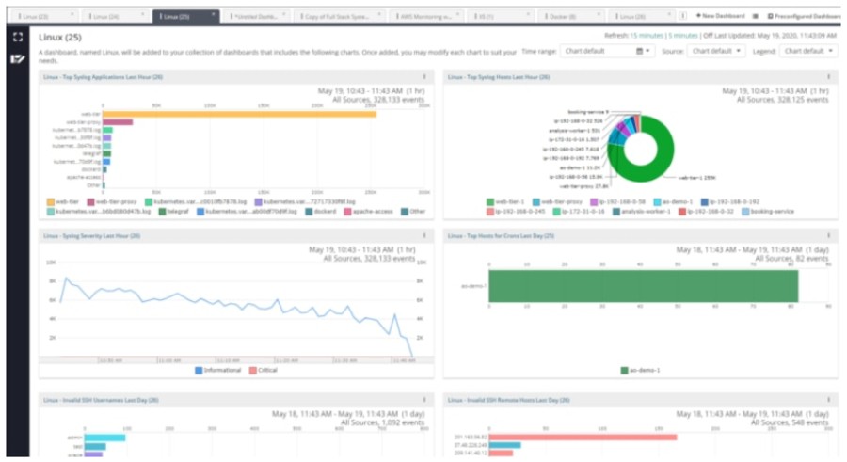
Task: Open the Legend Chart default dropdown
Action: click(x=808, y=52)
